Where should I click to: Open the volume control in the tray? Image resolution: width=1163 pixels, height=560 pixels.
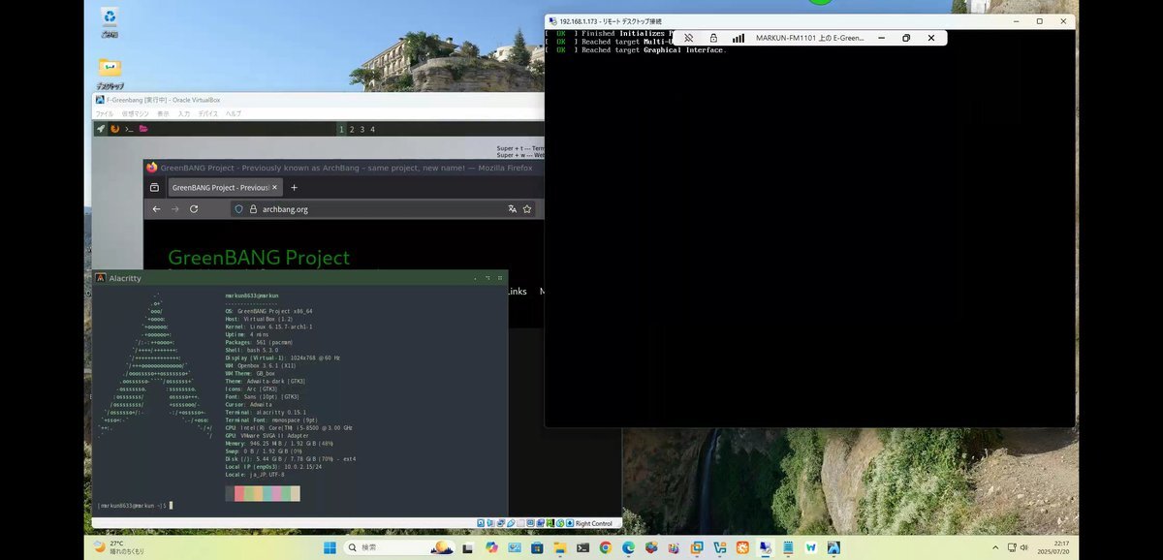coord(1024,547)
